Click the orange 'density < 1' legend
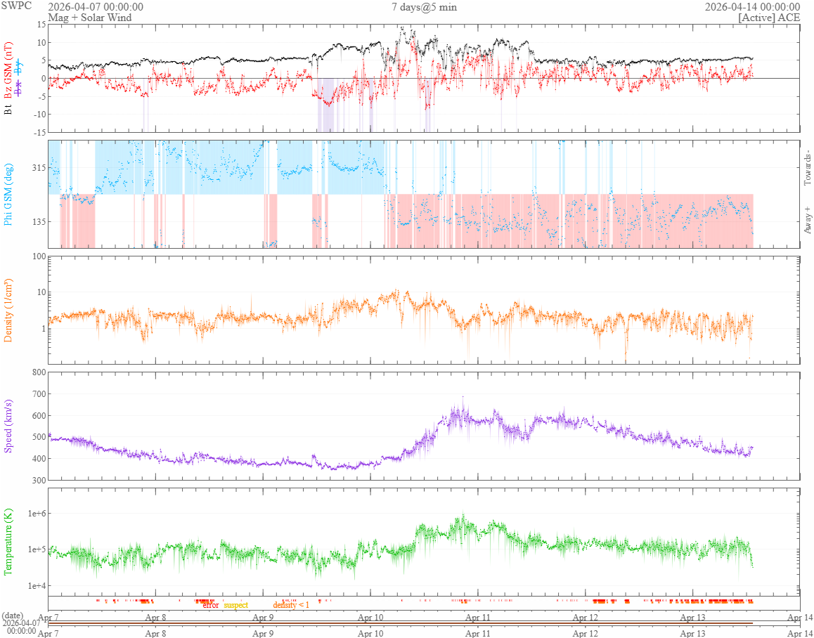This screenshot has height=638, width=814. click(291, 605)
